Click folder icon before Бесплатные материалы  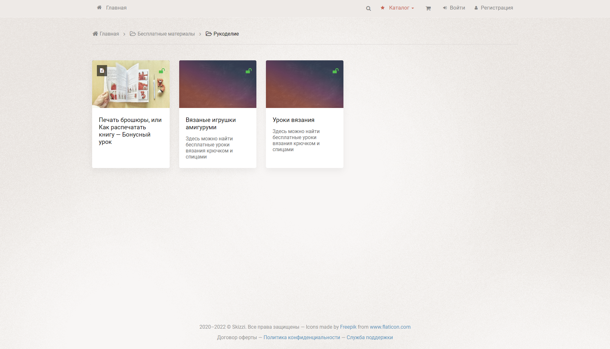point(133,34)
